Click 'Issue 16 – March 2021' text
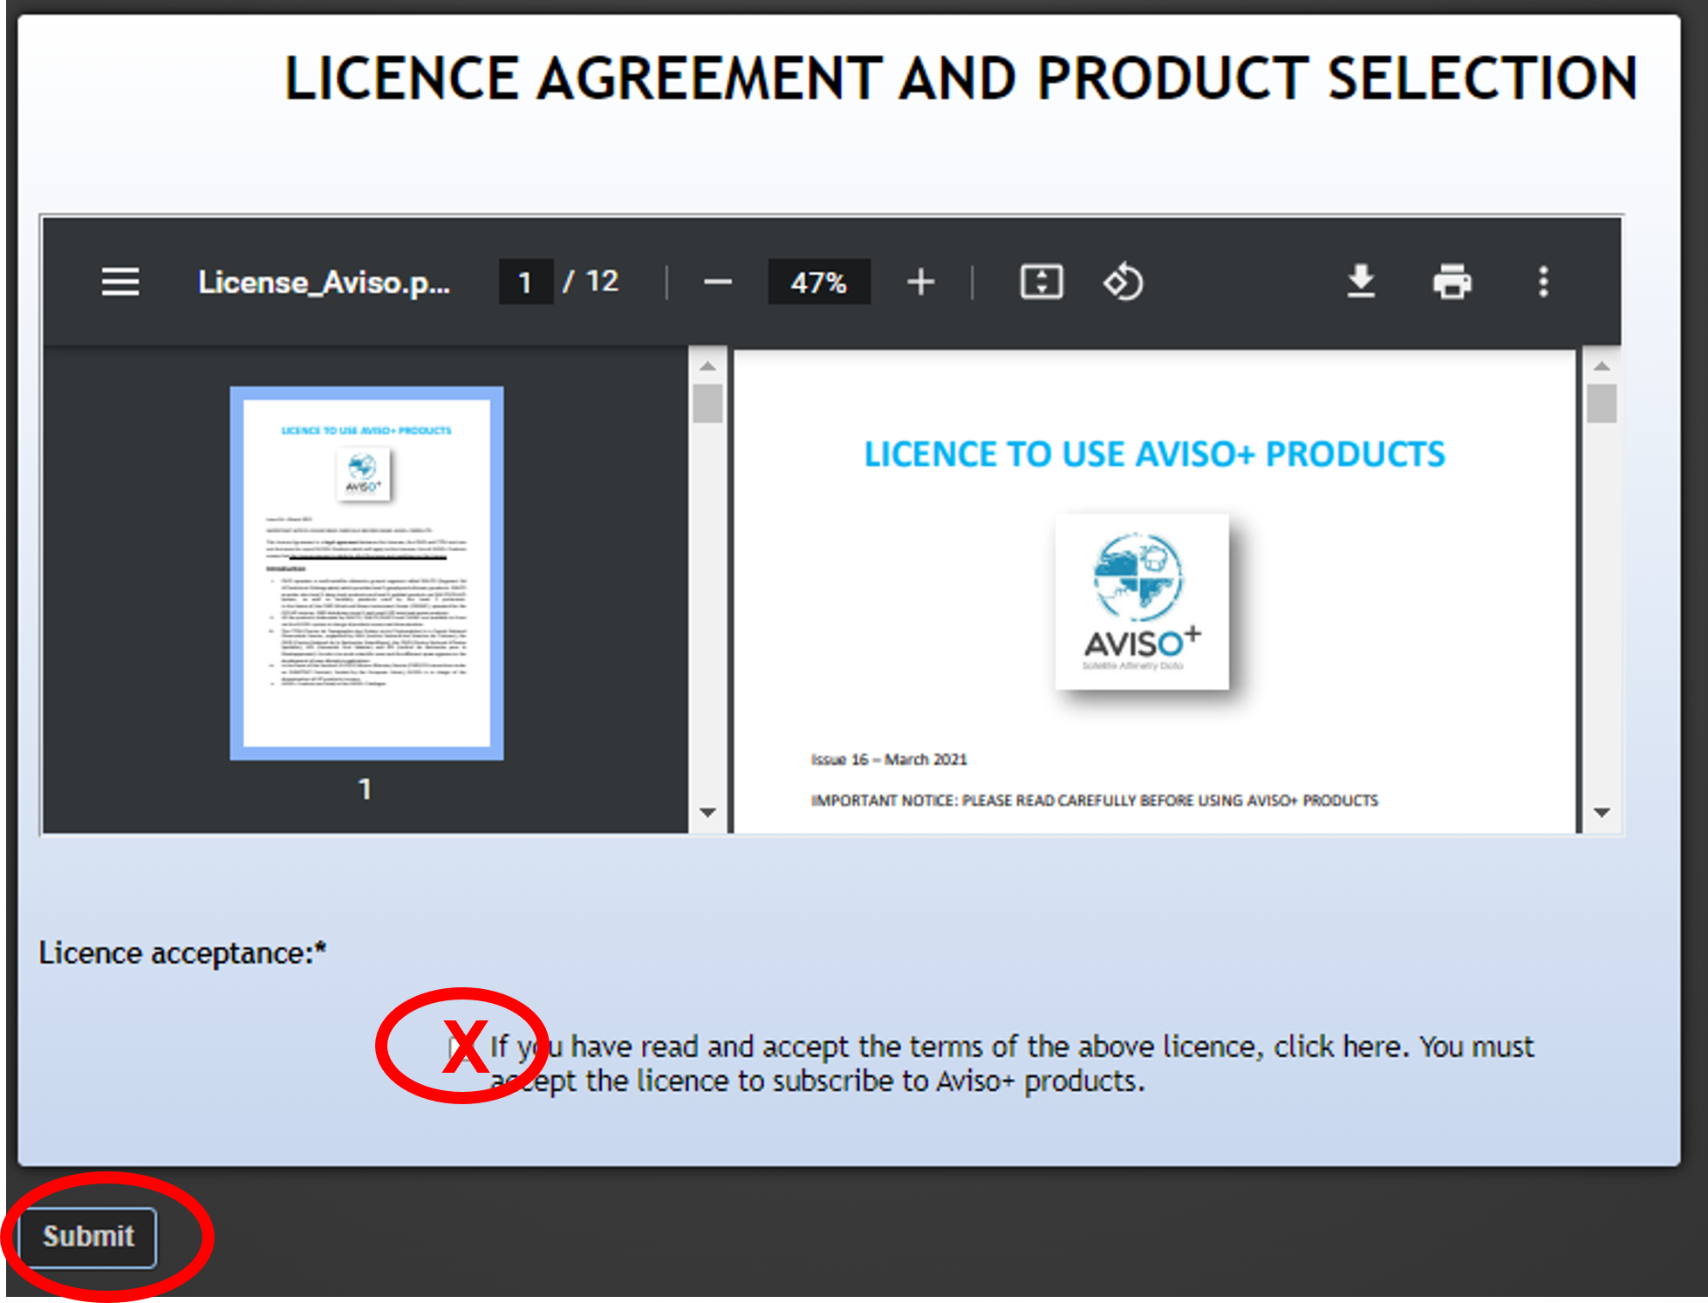Image resolution: width=1708 pixels, height=1303 pixels. (x=889, y=760)
